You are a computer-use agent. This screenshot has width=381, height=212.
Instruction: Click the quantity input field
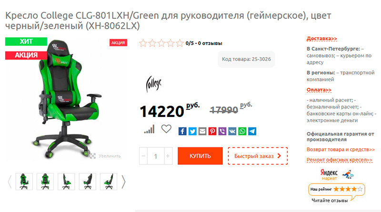pos(156,156)
